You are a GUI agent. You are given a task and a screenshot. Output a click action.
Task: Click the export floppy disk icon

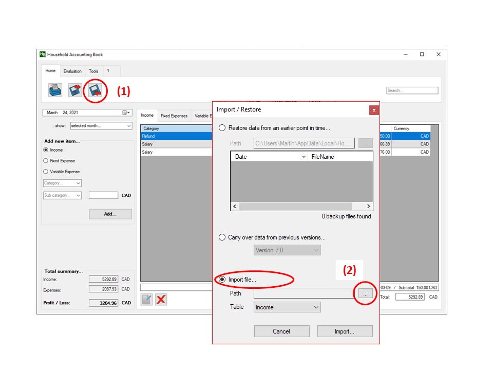75,90
